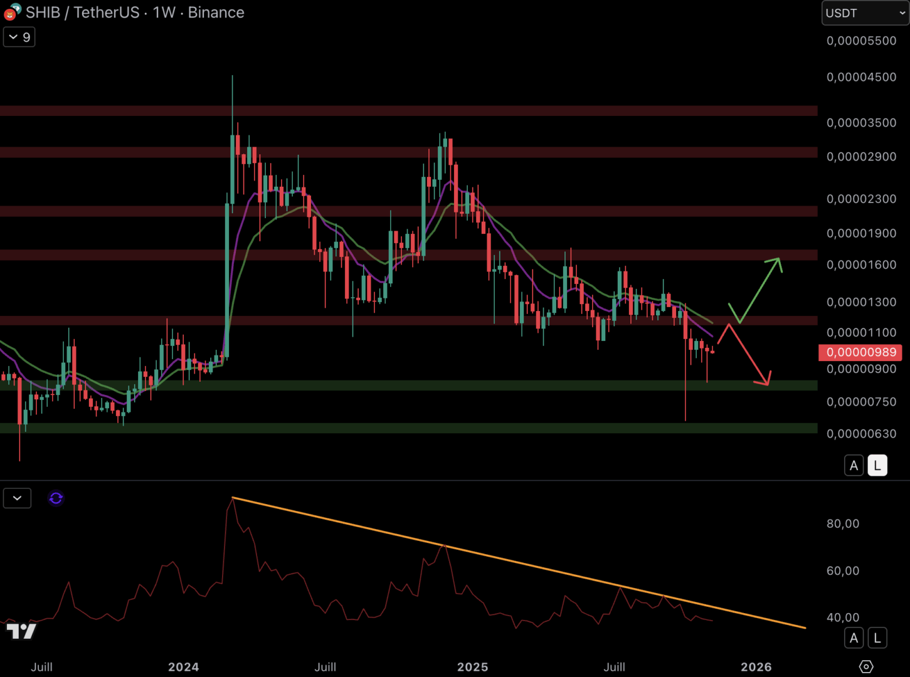
Task: Click the SHIB coin logo icon
Action: (11, 12)
